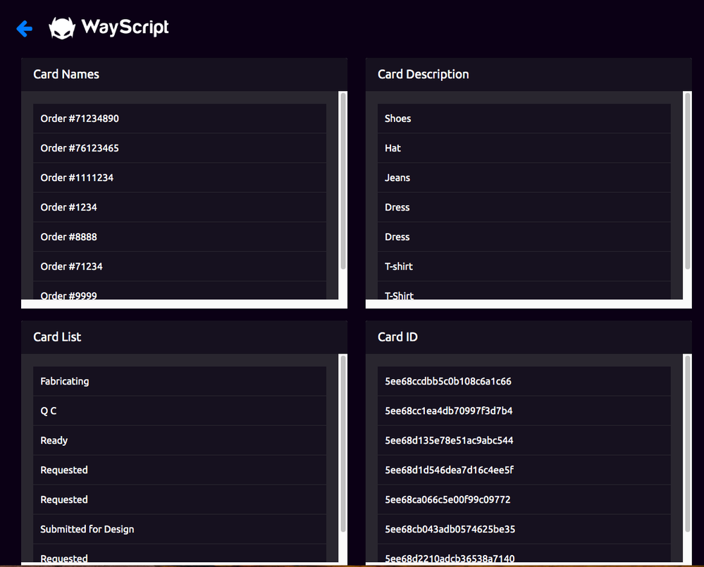704x567 pixels.
Task: Click the blue back arrow
Action: point(24,28)
